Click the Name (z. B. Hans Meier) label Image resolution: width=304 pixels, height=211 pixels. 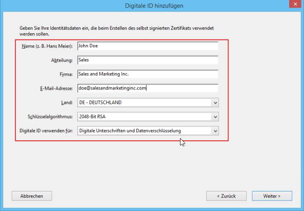click(x=47, y=46)
